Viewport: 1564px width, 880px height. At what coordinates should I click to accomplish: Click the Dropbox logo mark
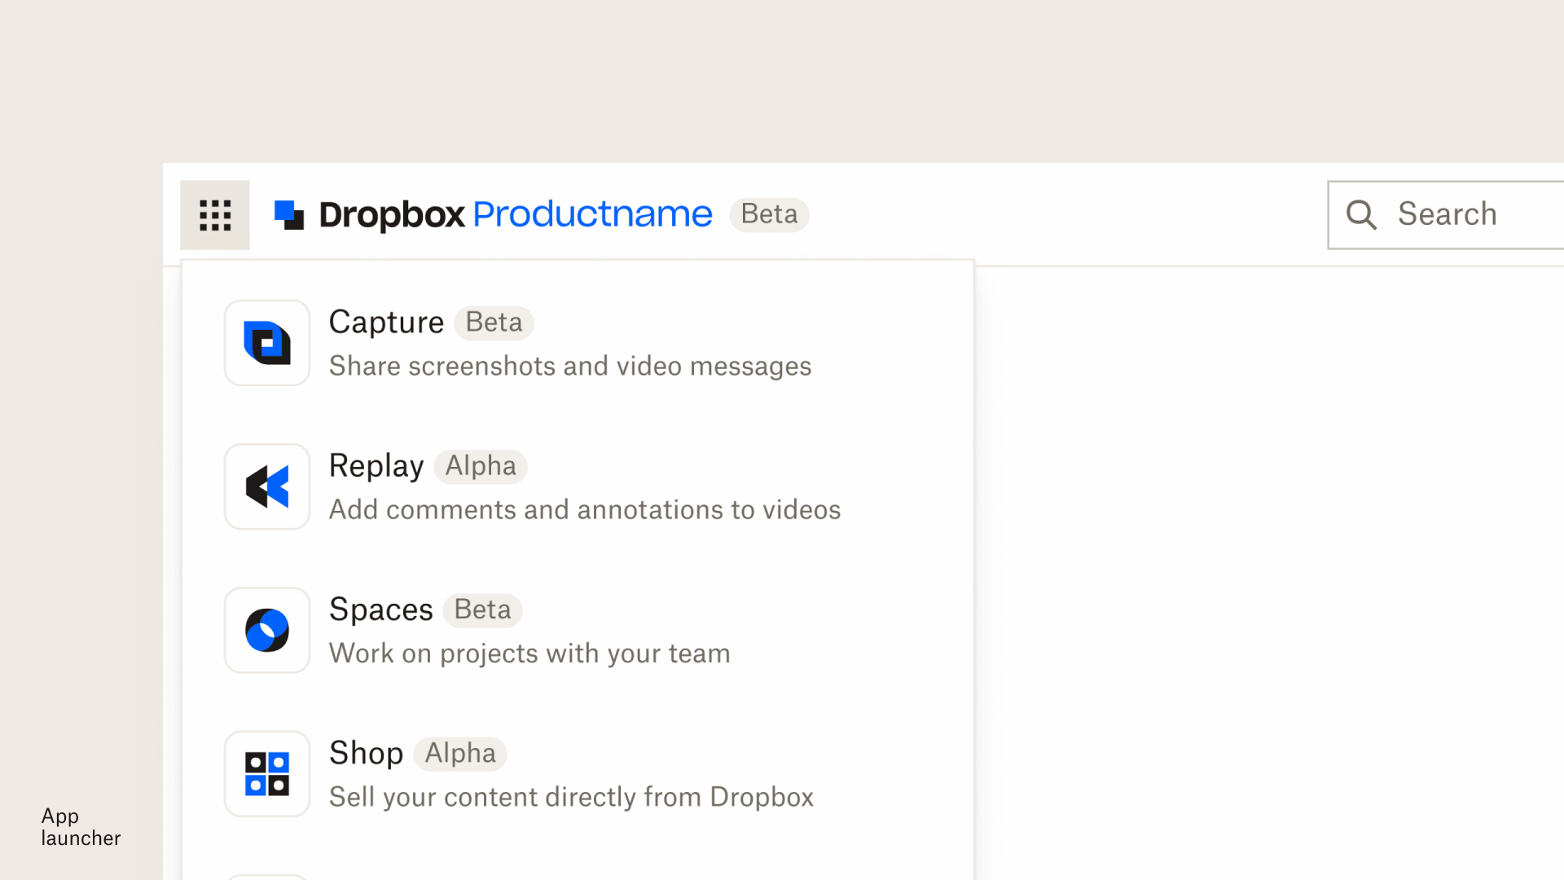click(289, 215)
